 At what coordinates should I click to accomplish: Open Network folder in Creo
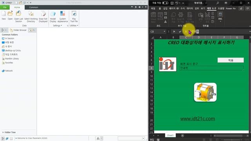(7, 71)
